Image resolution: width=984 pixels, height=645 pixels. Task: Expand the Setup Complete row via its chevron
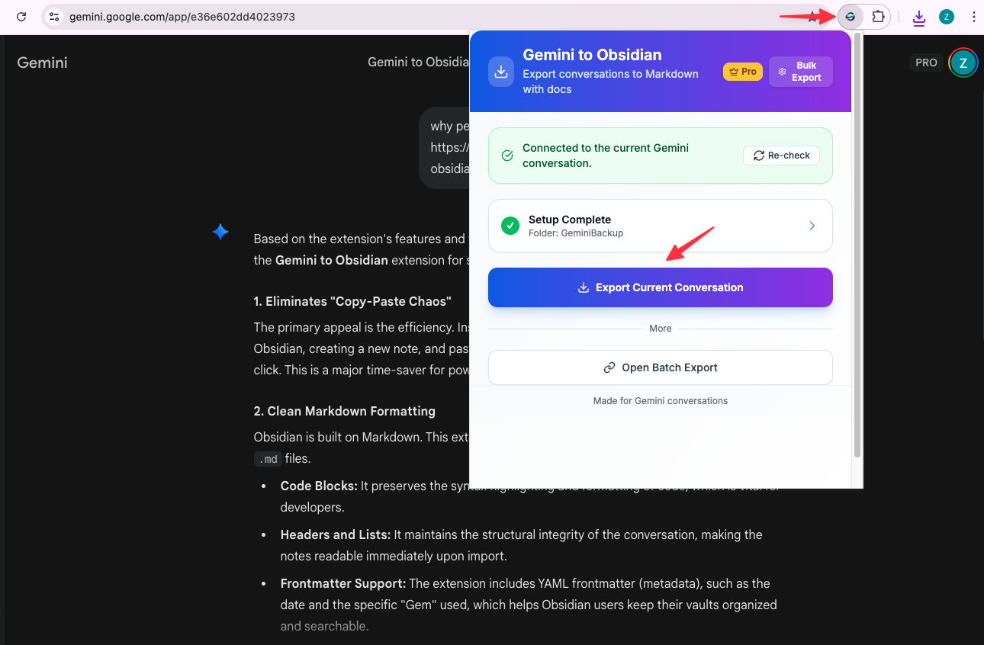click(812, 225)
